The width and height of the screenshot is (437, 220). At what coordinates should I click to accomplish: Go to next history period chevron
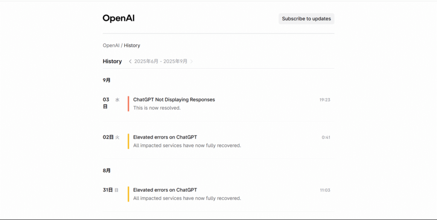coord(192,62)
